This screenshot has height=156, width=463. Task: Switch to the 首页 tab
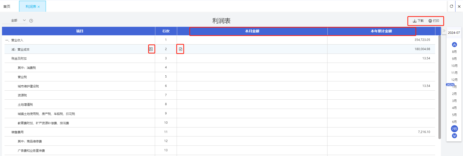click(7, 7)
